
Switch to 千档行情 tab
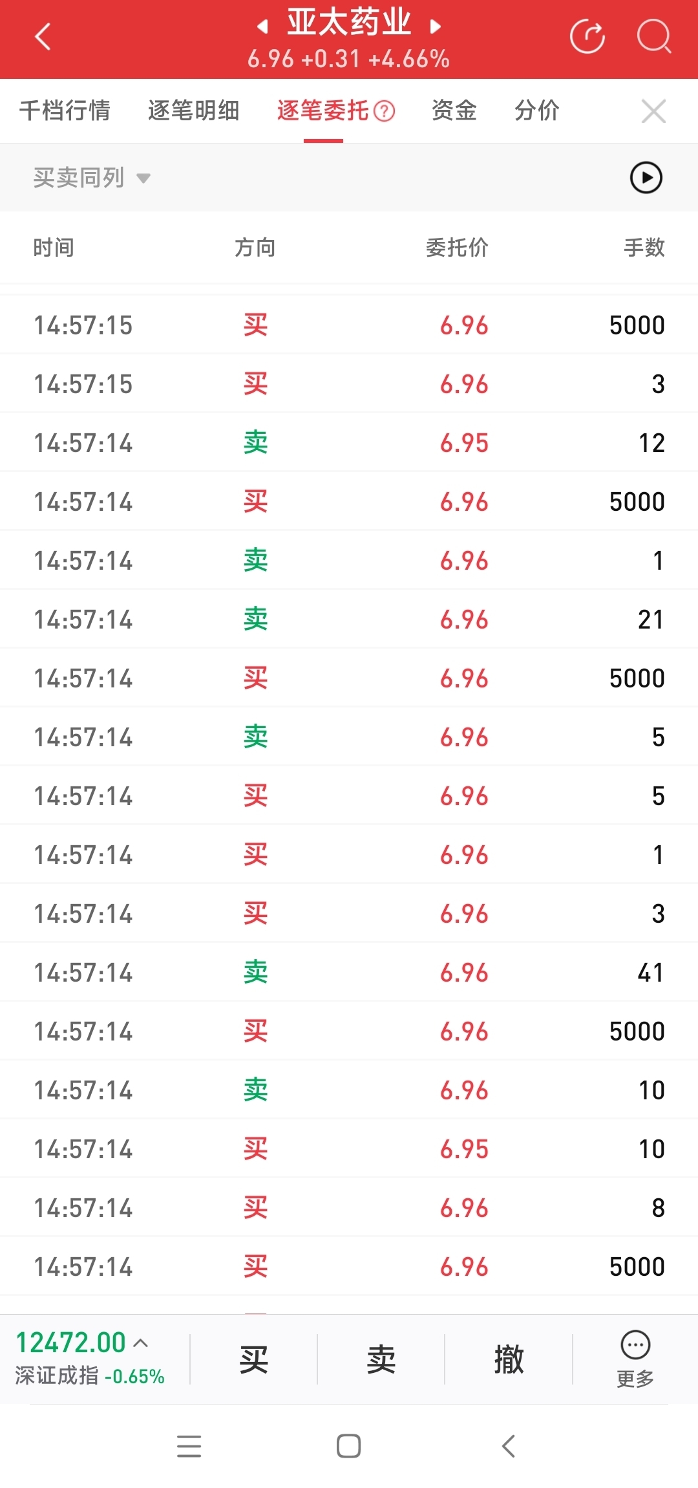click(x=65, y=111)
